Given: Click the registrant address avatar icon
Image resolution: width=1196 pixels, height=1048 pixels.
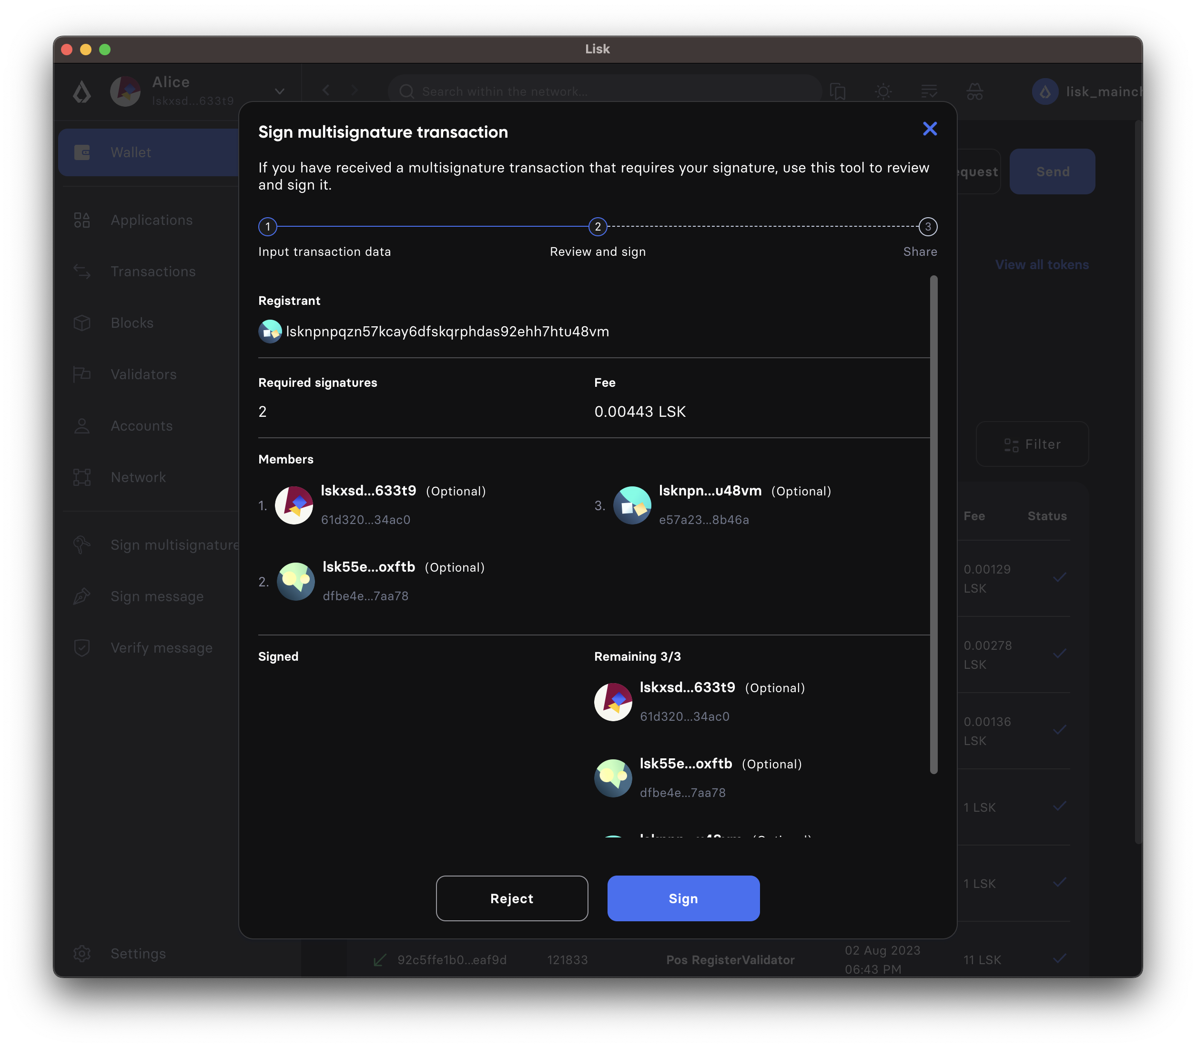Looking at the screenshot, I should click(x=270, y=332).
